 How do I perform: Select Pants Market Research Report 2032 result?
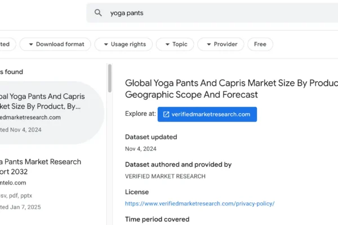41,166
